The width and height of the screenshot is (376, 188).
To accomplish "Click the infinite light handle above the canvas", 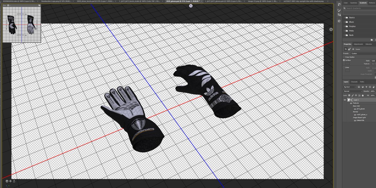I will tap(191, 6).
